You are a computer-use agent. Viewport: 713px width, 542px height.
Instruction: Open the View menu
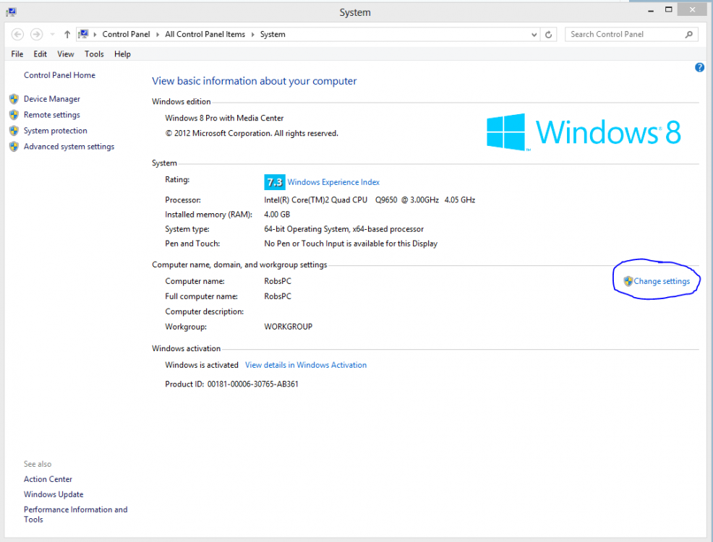click(66, 54)
